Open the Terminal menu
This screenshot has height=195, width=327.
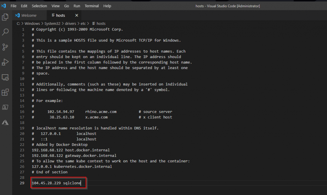(92, 6)
